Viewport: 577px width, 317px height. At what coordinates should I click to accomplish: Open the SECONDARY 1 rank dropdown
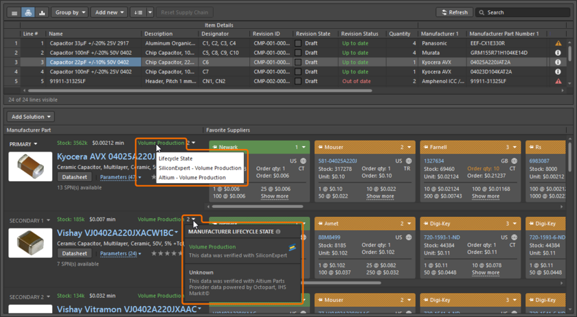click(30, 221)
